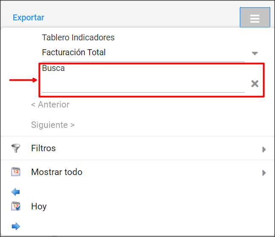Clear the Busca search field with X
The width and height of the screenshot is (275, 237).
[255, 84]
